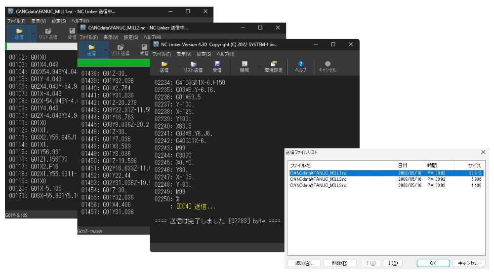Confirm file list with OK button
The width and height of the screenshot is (494, 276).
[x=433, y=263]
